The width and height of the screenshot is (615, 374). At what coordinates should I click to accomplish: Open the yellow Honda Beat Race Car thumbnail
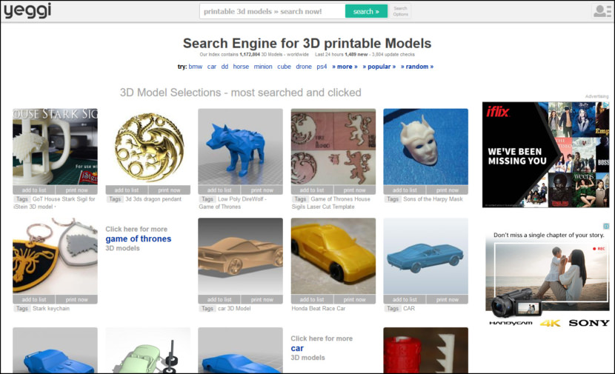333,256
